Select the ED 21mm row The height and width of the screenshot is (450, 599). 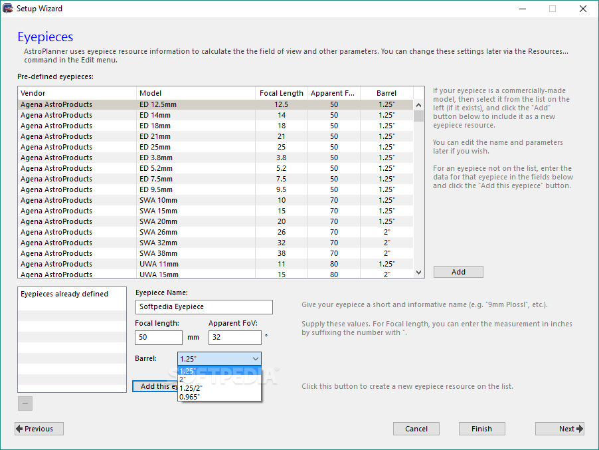tap(215, 136)
